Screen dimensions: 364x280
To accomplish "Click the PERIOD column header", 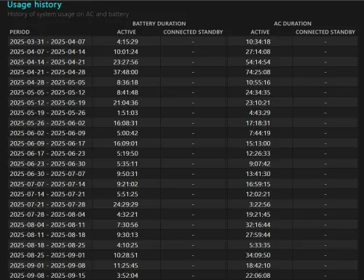I will (20, 32).
